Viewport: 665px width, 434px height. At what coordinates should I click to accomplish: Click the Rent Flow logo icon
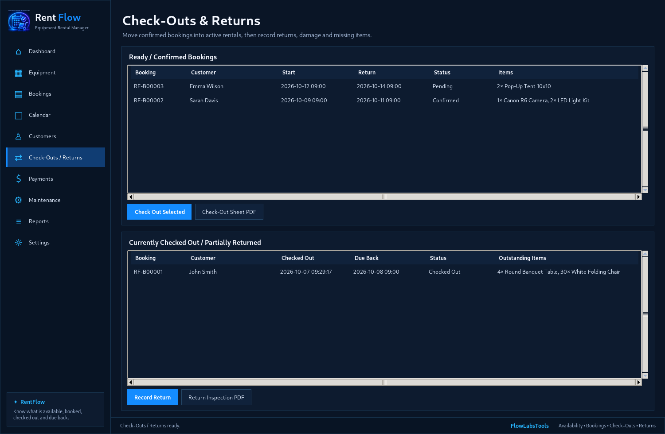click(19, 21)
